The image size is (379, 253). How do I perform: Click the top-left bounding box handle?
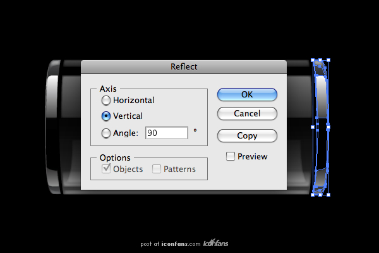pos(313,60)
